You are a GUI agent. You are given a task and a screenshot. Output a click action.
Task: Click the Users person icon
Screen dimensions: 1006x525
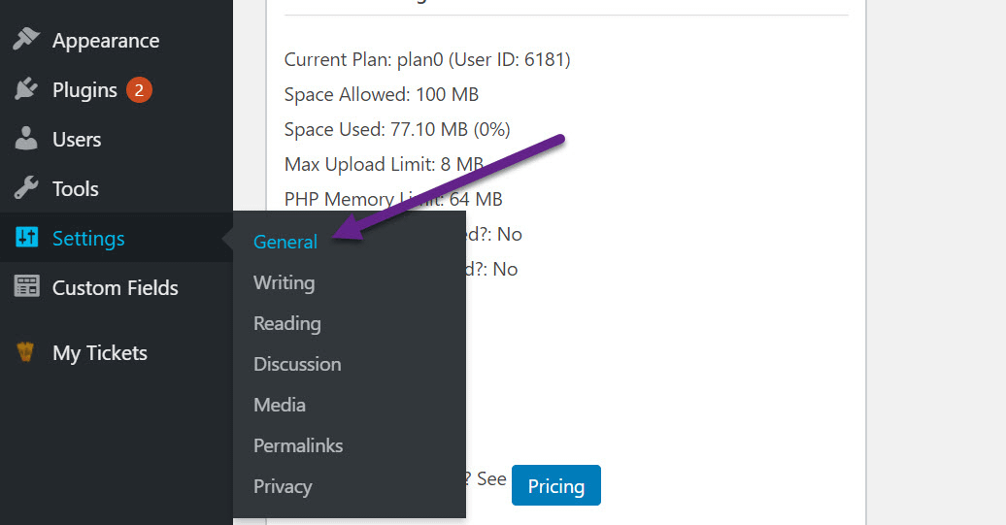pos(25,139)
